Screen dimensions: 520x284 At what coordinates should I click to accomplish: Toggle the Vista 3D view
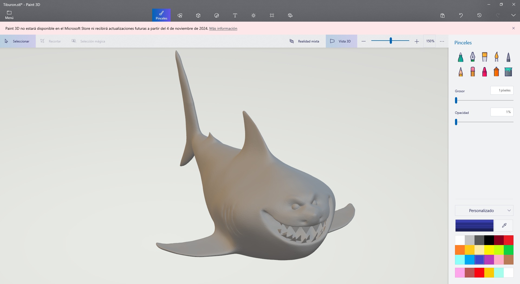(x=341, y=41)
